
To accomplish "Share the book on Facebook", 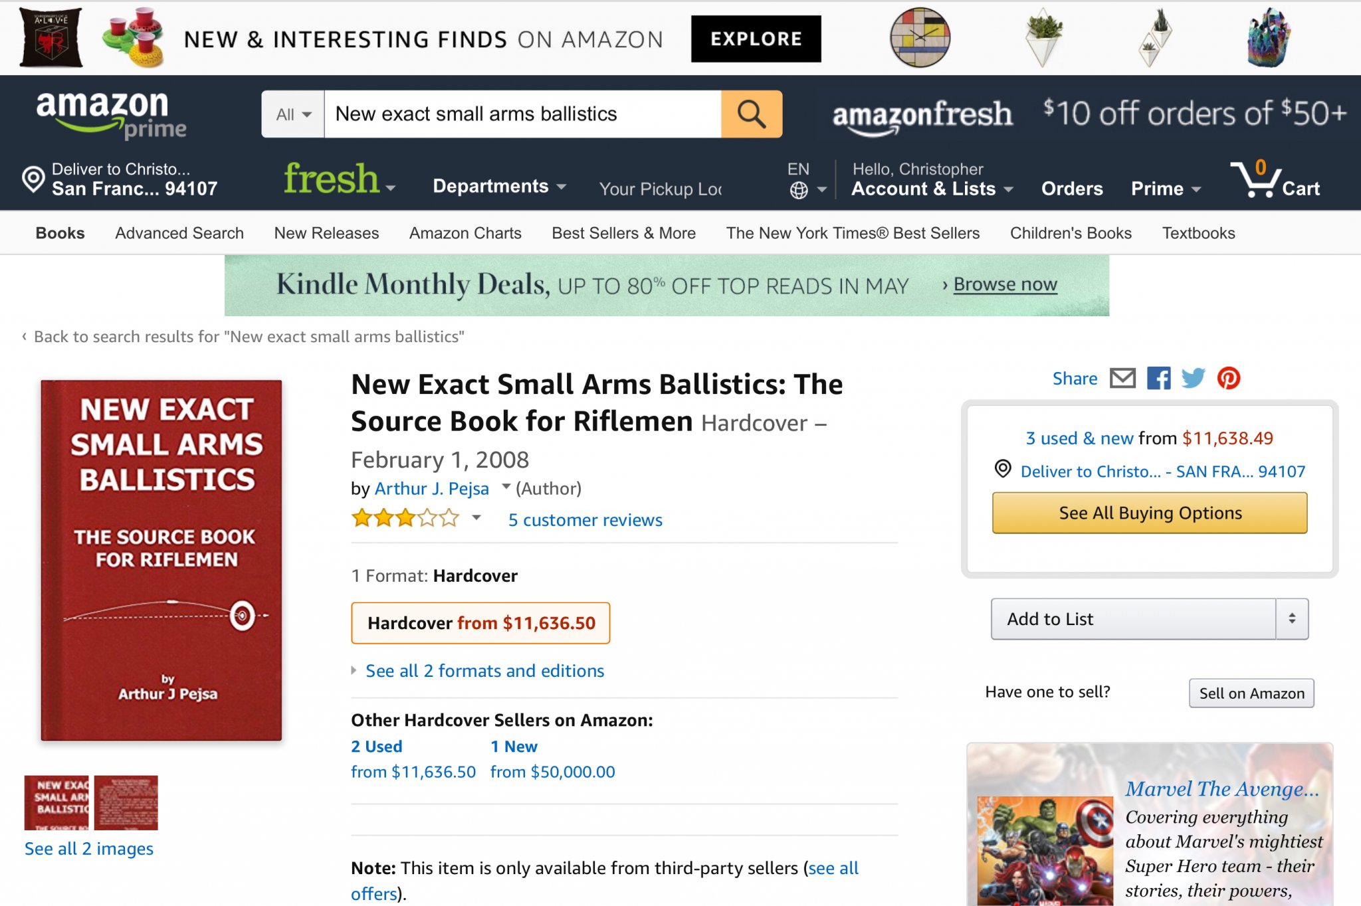I will pos(1158,379).
